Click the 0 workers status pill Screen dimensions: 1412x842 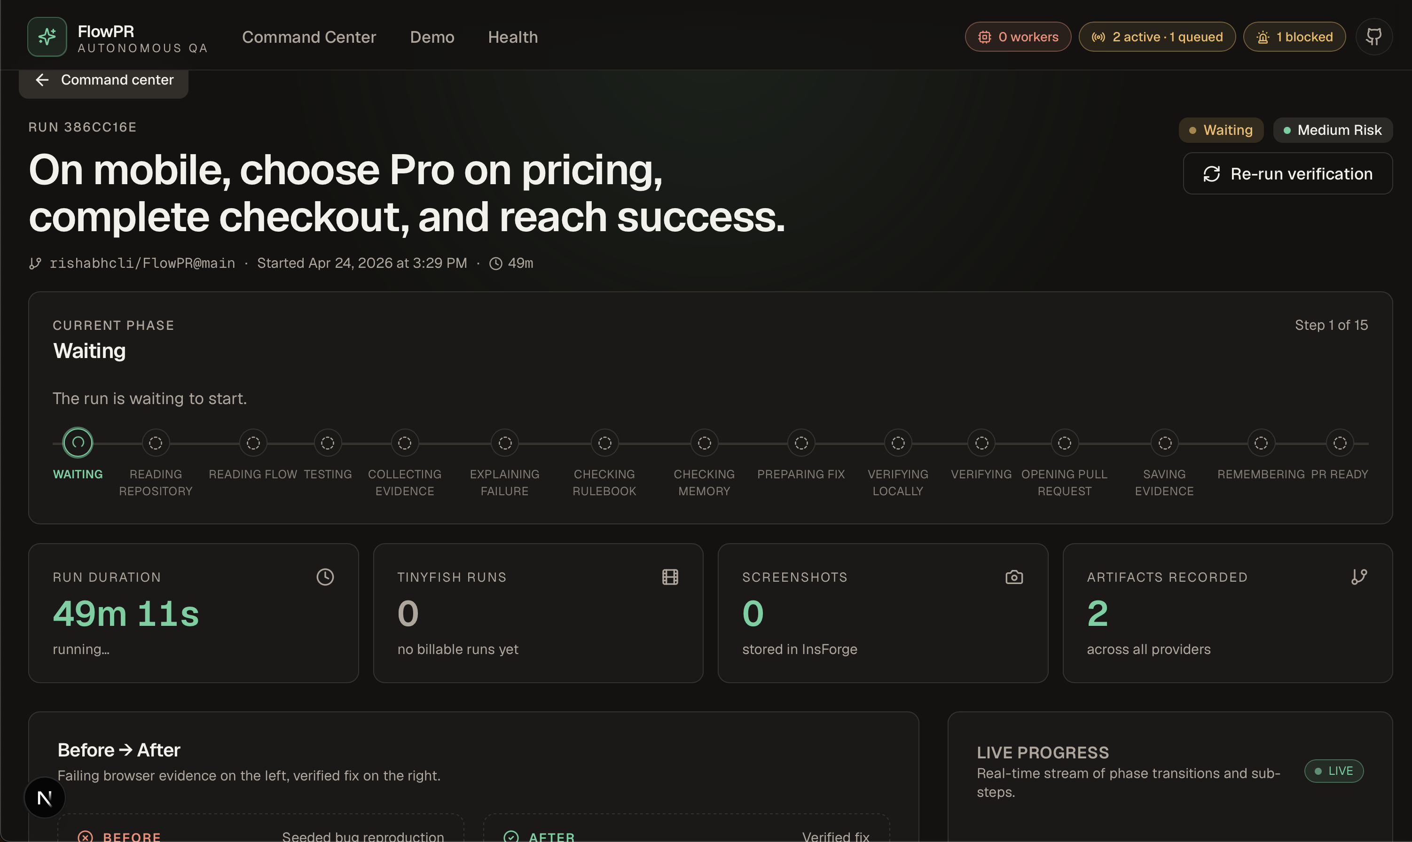pos(1018,37)
